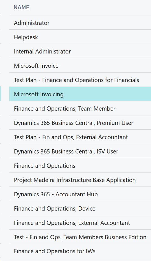The height and width of the screenshot is (261, 151).
Task: Click the left edge marker of Microsoft Invoicing row
Action: click(0, 94)
